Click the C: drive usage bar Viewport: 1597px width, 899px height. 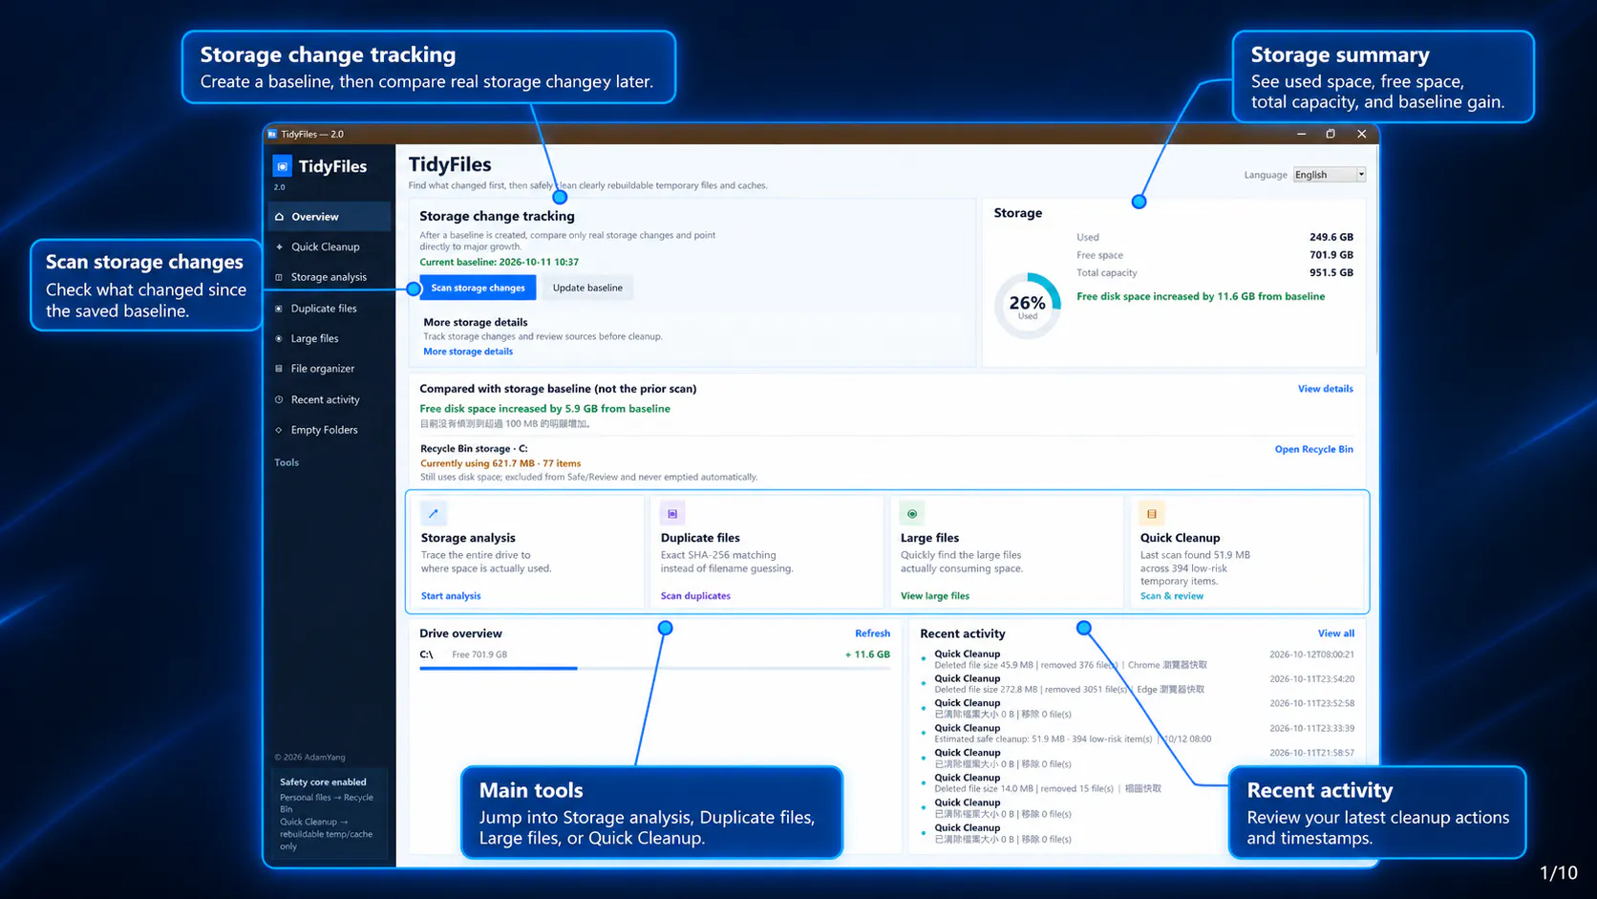[x=654, y=669]
